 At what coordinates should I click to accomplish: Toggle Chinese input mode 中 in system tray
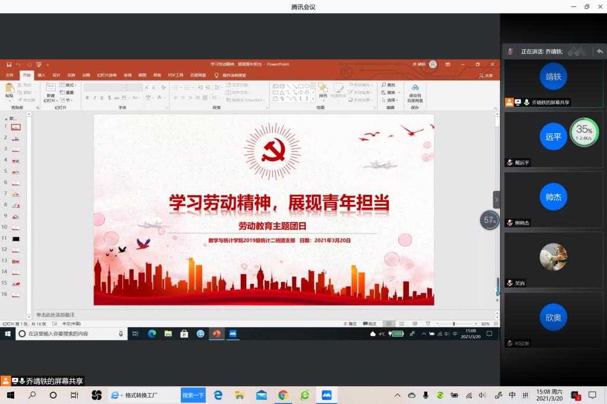(512, 395)
